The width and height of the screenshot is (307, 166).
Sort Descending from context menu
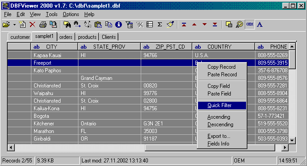[222, 124]
